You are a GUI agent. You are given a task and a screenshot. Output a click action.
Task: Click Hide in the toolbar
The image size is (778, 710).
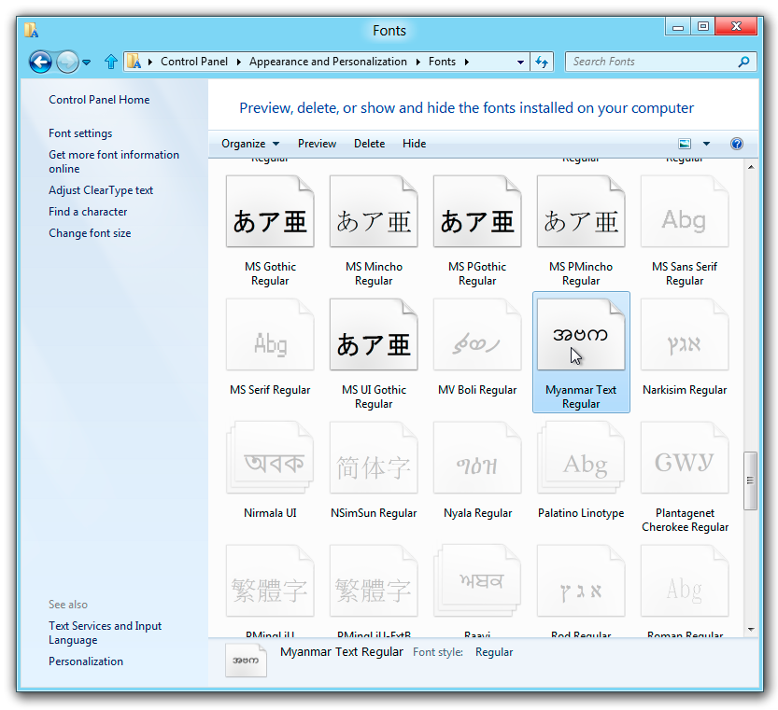pos(415,144)
